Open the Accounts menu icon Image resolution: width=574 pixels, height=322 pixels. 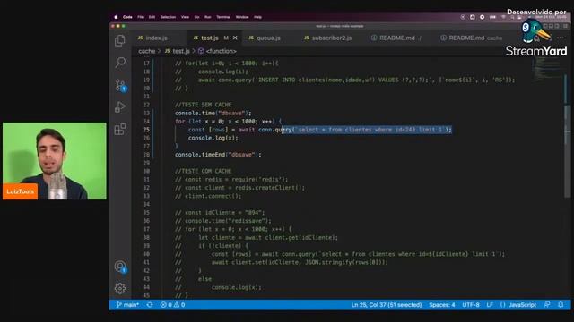120,267
